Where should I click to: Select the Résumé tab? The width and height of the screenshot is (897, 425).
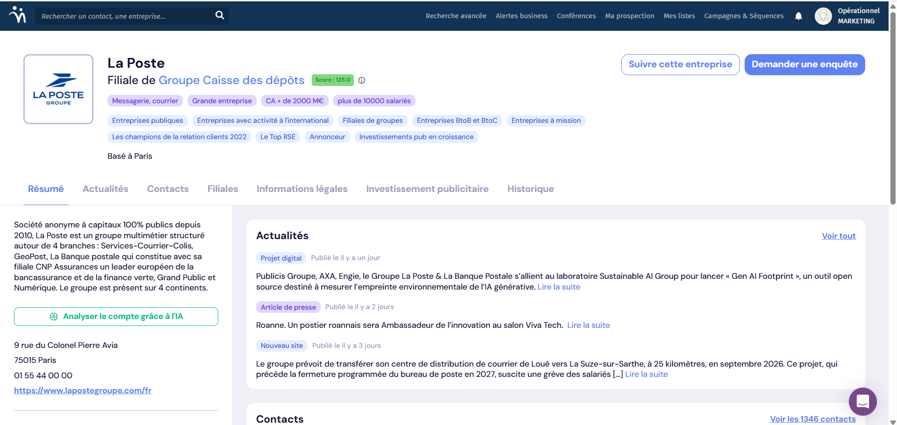(x=46, y=189)
